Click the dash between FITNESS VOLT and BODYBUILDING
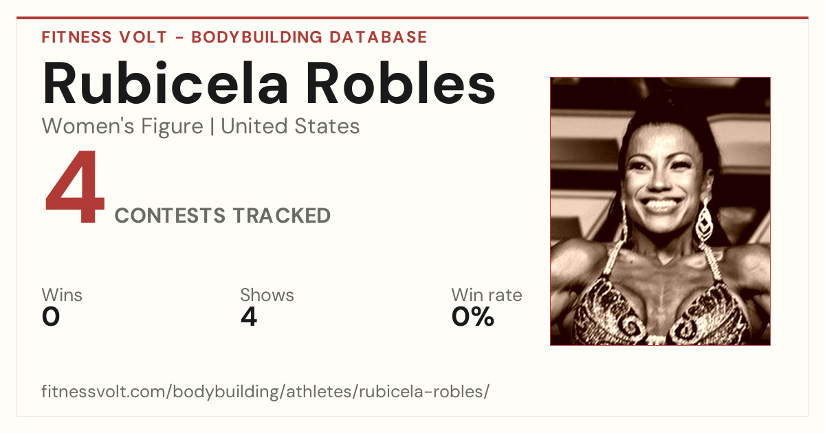825x433 pixels. point(179,38)
